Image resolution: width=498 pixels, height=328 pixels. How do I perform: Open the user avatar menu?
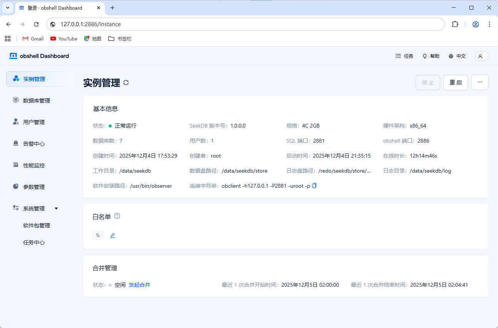click(x=481, y=56)
